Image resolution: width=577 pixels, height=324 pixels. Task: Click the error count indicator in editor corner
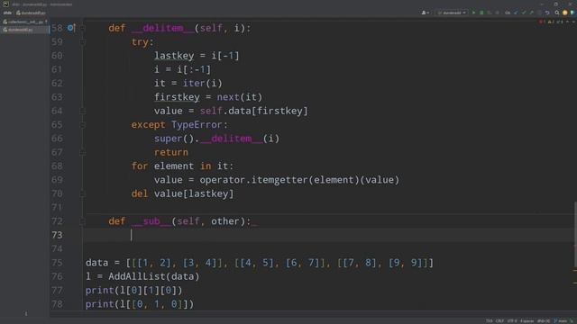pos(542,22)
